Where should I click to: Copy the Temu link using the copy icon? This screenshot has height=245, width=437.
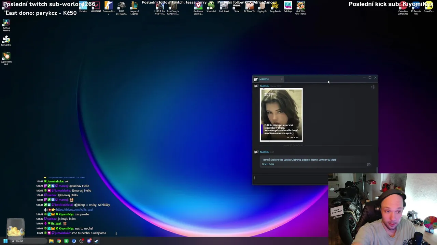[x=369, y=164]
